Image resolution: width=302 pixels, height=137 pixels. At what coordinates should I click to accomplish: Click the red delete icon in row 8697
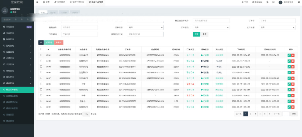293,78
